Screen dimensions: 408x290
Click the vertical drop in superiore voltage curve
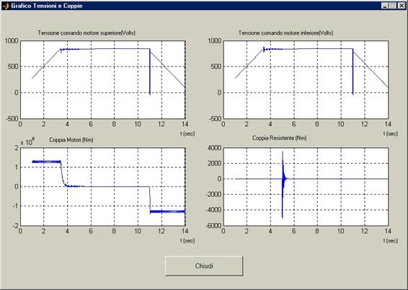point(150,71)
